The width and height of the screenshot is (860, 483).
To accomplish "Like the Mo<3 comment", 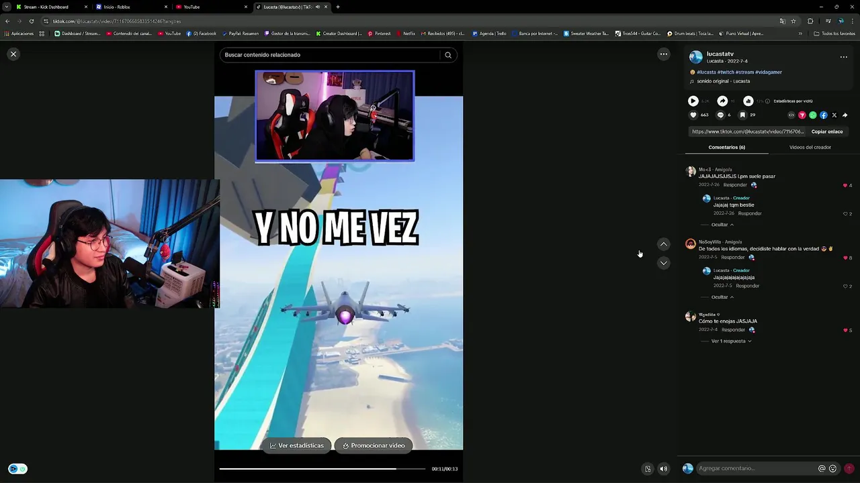I will (x=845, y=185).
